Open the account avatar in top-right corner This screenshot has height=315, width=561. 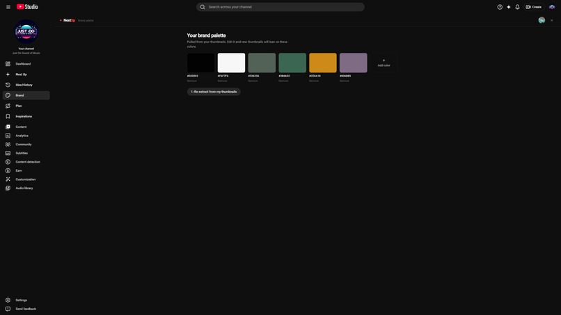click(552, 7)
